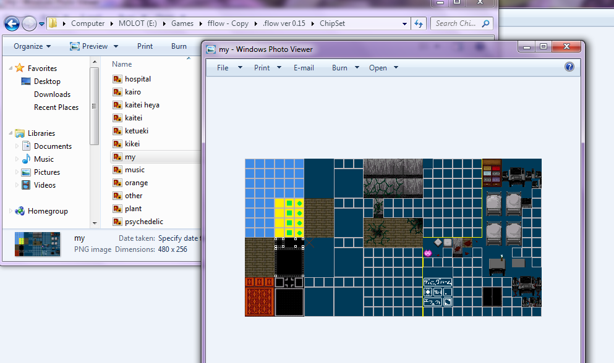614x363 pixels.
Task: Expand arrow after Games in breadcrumb
Action: [200, 24]
